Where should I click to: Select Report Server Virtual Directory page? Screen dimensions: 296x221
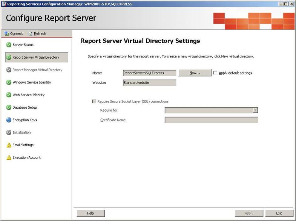pos(37,57)
